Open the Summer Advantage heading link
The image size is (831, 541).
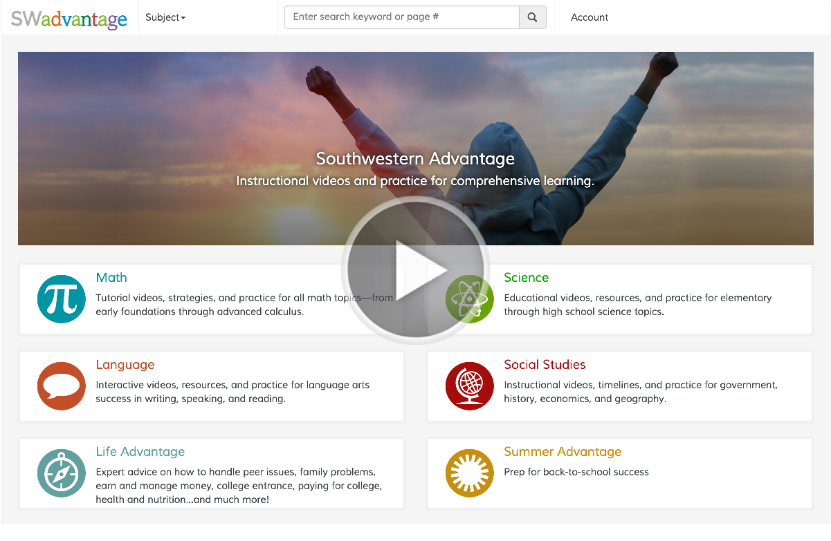563,452
